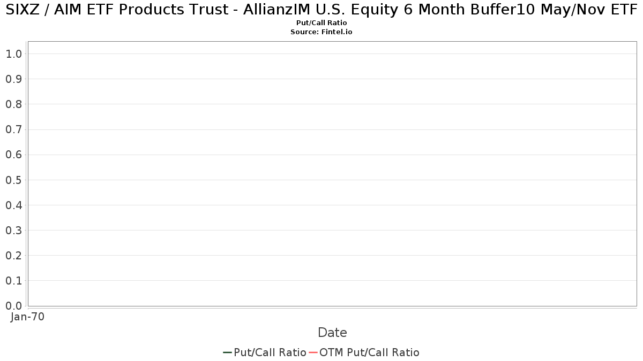Click the SIXZ chart main title
The image size is (643, 361).
click(322, 11)
